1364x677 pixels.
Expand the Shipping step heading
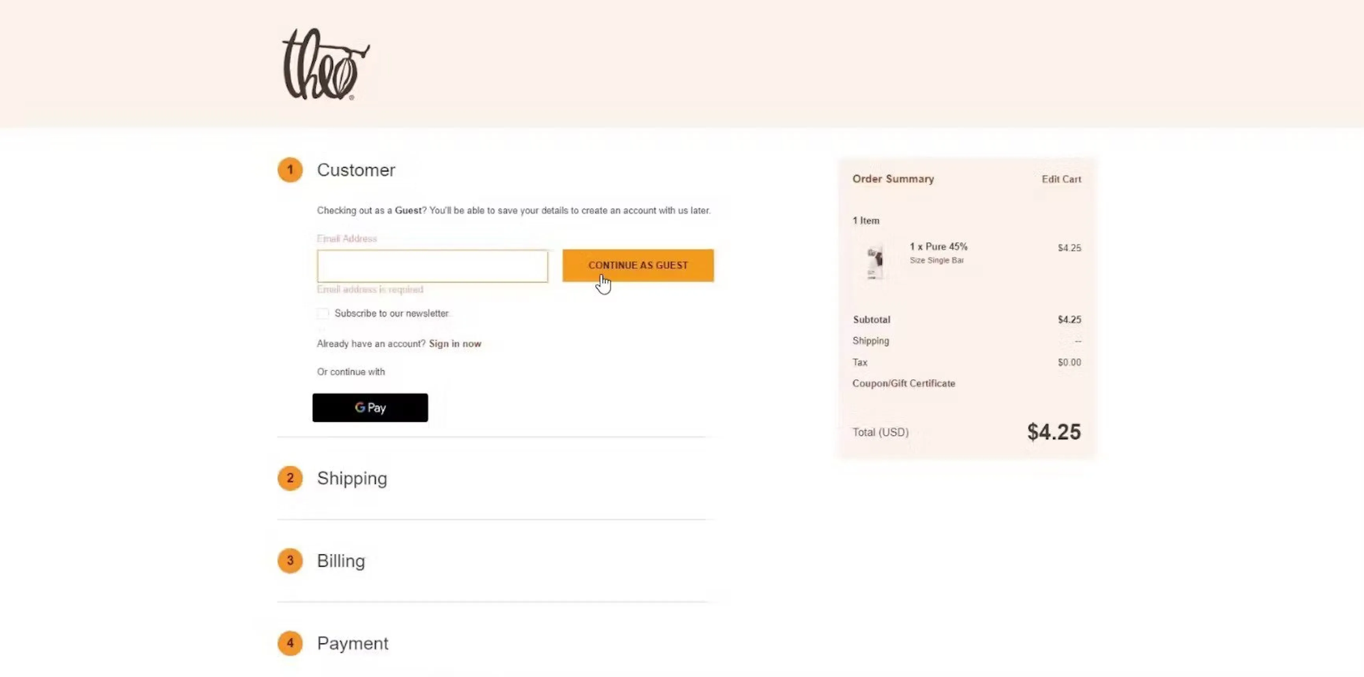[352, 479]
